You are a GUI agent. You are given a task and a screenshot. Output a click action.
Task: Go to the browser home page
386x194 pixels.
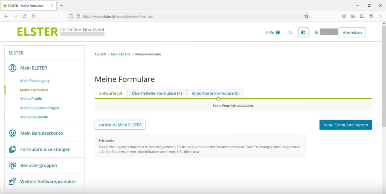coord(34,16)
